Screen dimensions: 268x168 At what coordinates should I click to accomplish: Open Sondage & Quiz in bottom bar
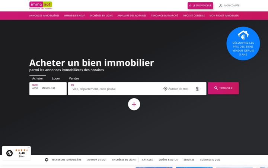[210, 160]
